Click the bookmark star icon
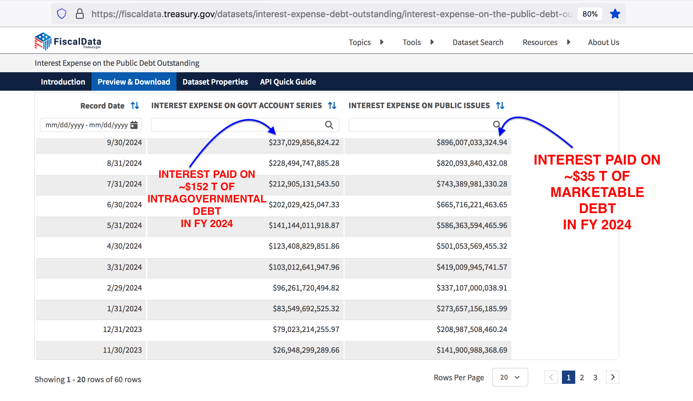This screenshot has width=693, height=401. 615,14
